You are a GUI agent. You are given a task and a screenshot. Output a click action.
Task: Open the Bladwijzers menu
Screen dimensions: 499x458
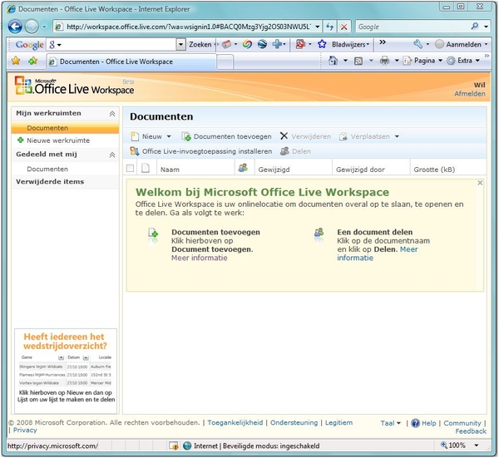[350, 44]
